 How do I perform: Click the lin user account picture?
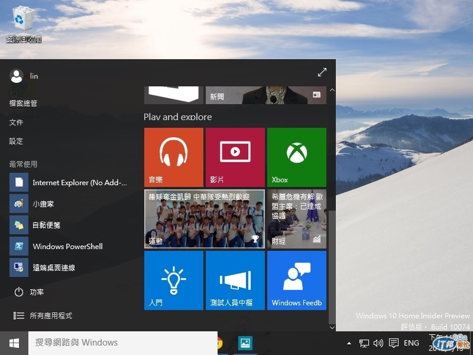(x=17, y=76)
